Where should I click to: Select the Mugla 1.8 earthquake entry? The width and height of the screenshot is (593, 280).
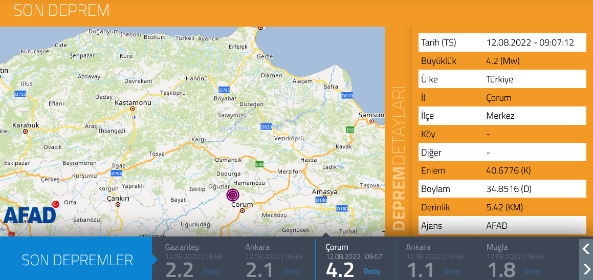click(516, 260)
